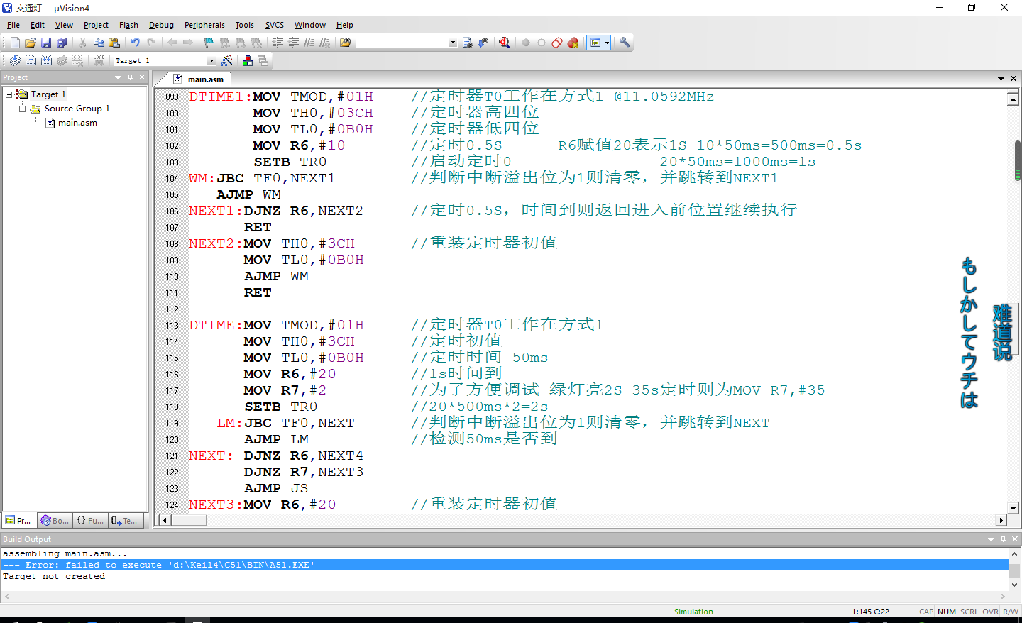Pin the Build Output panel auto-hide

pyautogui.click(x=1003, y=539)
